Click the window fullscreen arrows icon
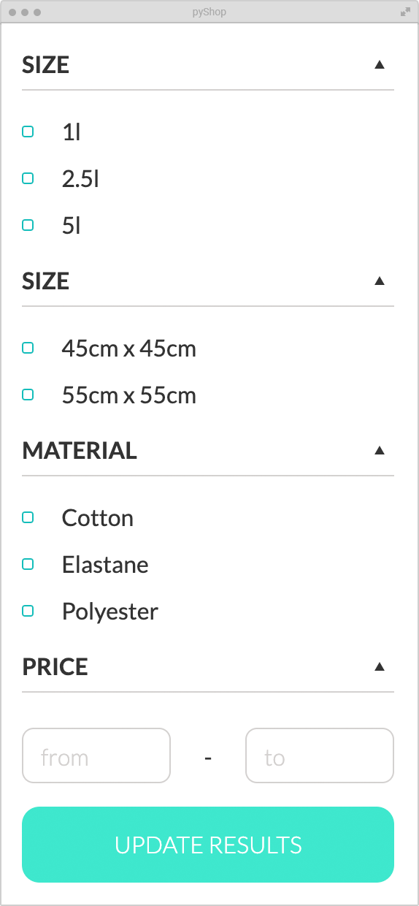 405,12
